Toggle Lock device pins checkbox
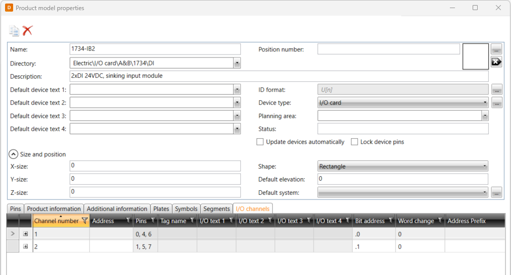511x275 pixels. pyautogui.click(x=354, y=142)
